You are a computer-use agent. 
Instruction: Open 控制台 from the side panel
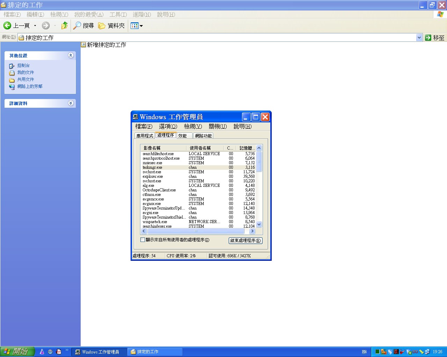(23, 66)
